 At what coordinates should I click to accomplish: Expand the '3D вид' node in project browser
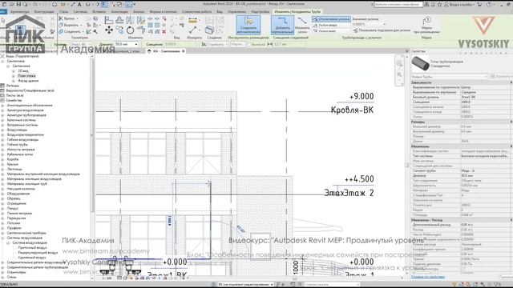coord(14,71)
